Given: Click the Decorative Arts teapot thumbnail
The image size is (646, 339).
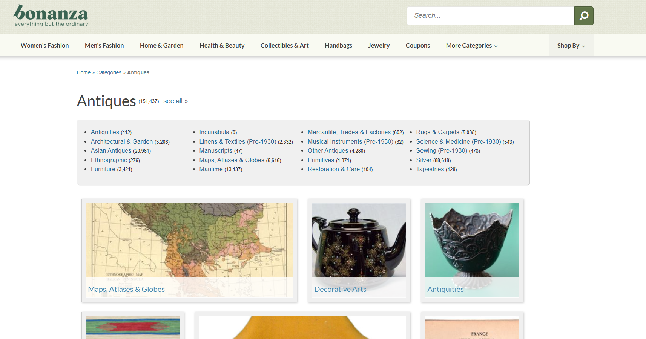Looking at the screenshot, I should tap(359, 250).
